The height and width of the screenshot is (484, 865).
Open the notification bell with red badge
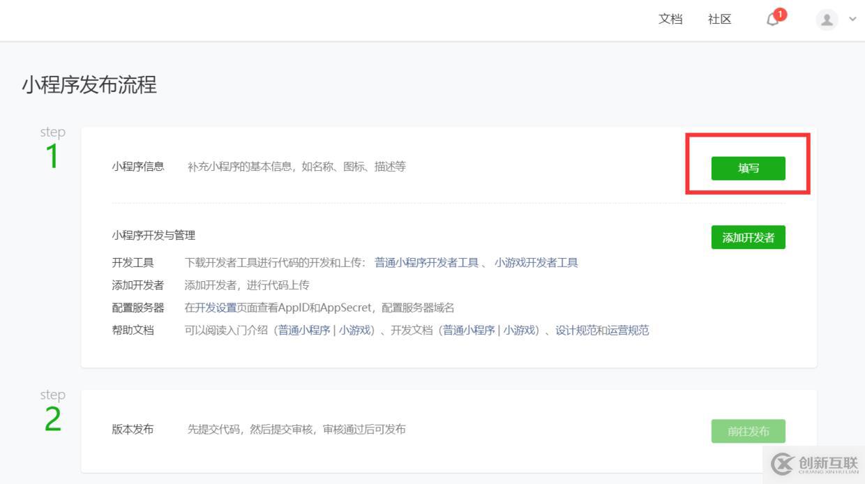(x=772, y=19)
